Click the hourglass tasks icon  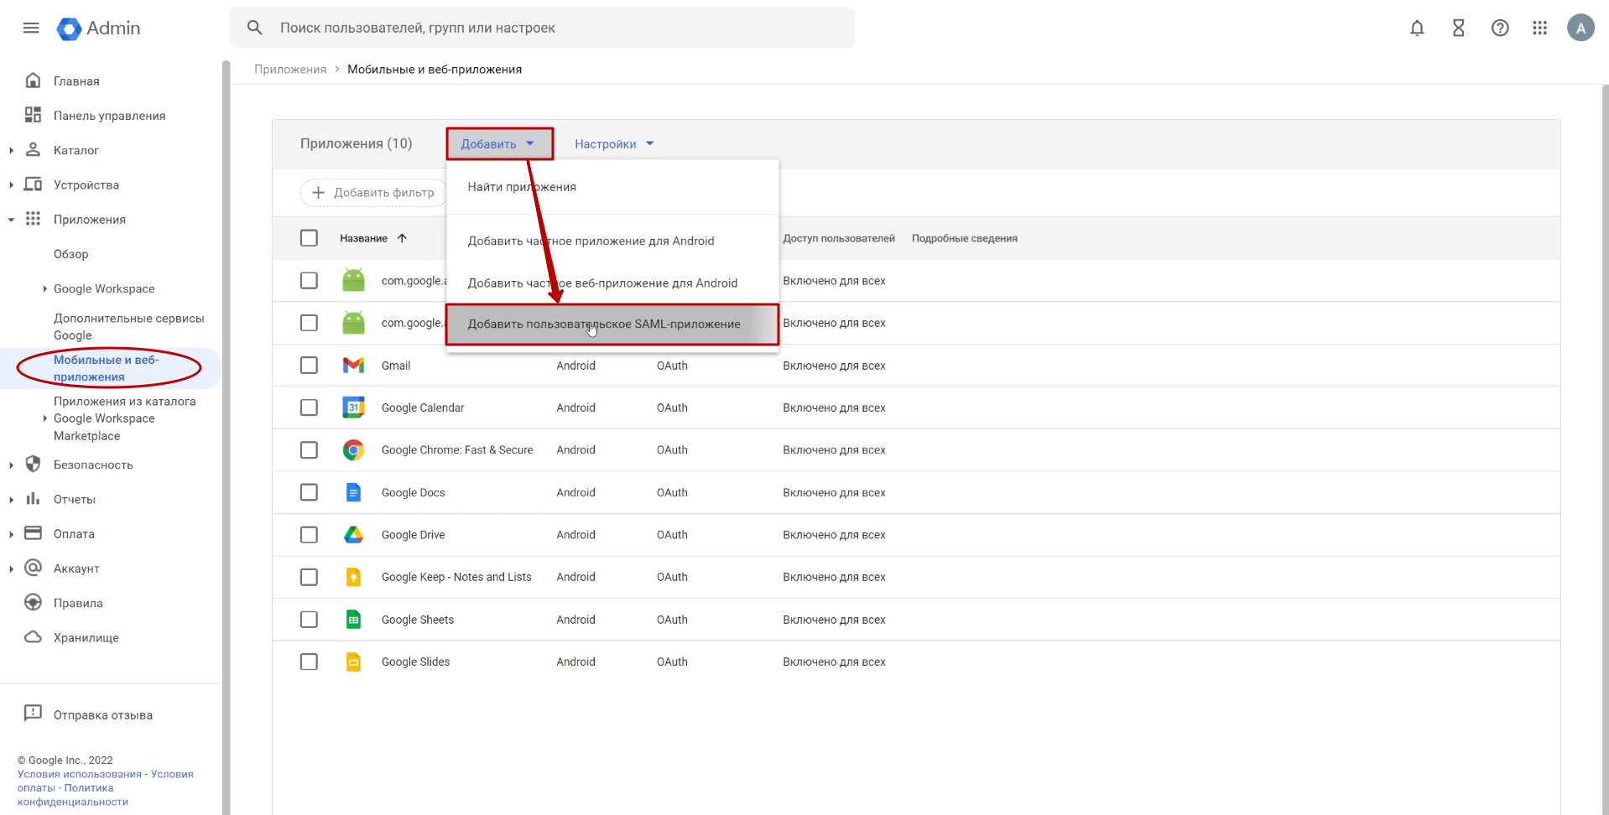tap(1459, 29)
